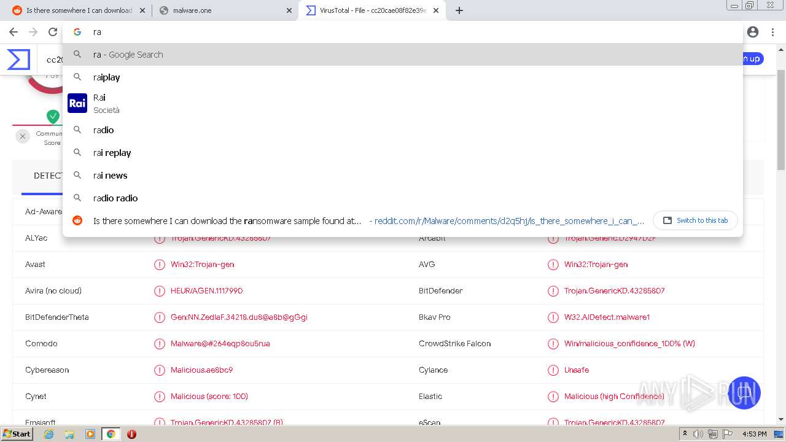Click the clock showing 4:53 PM
The width and height of the screenshot is (786, 442).
click(754, 434)
